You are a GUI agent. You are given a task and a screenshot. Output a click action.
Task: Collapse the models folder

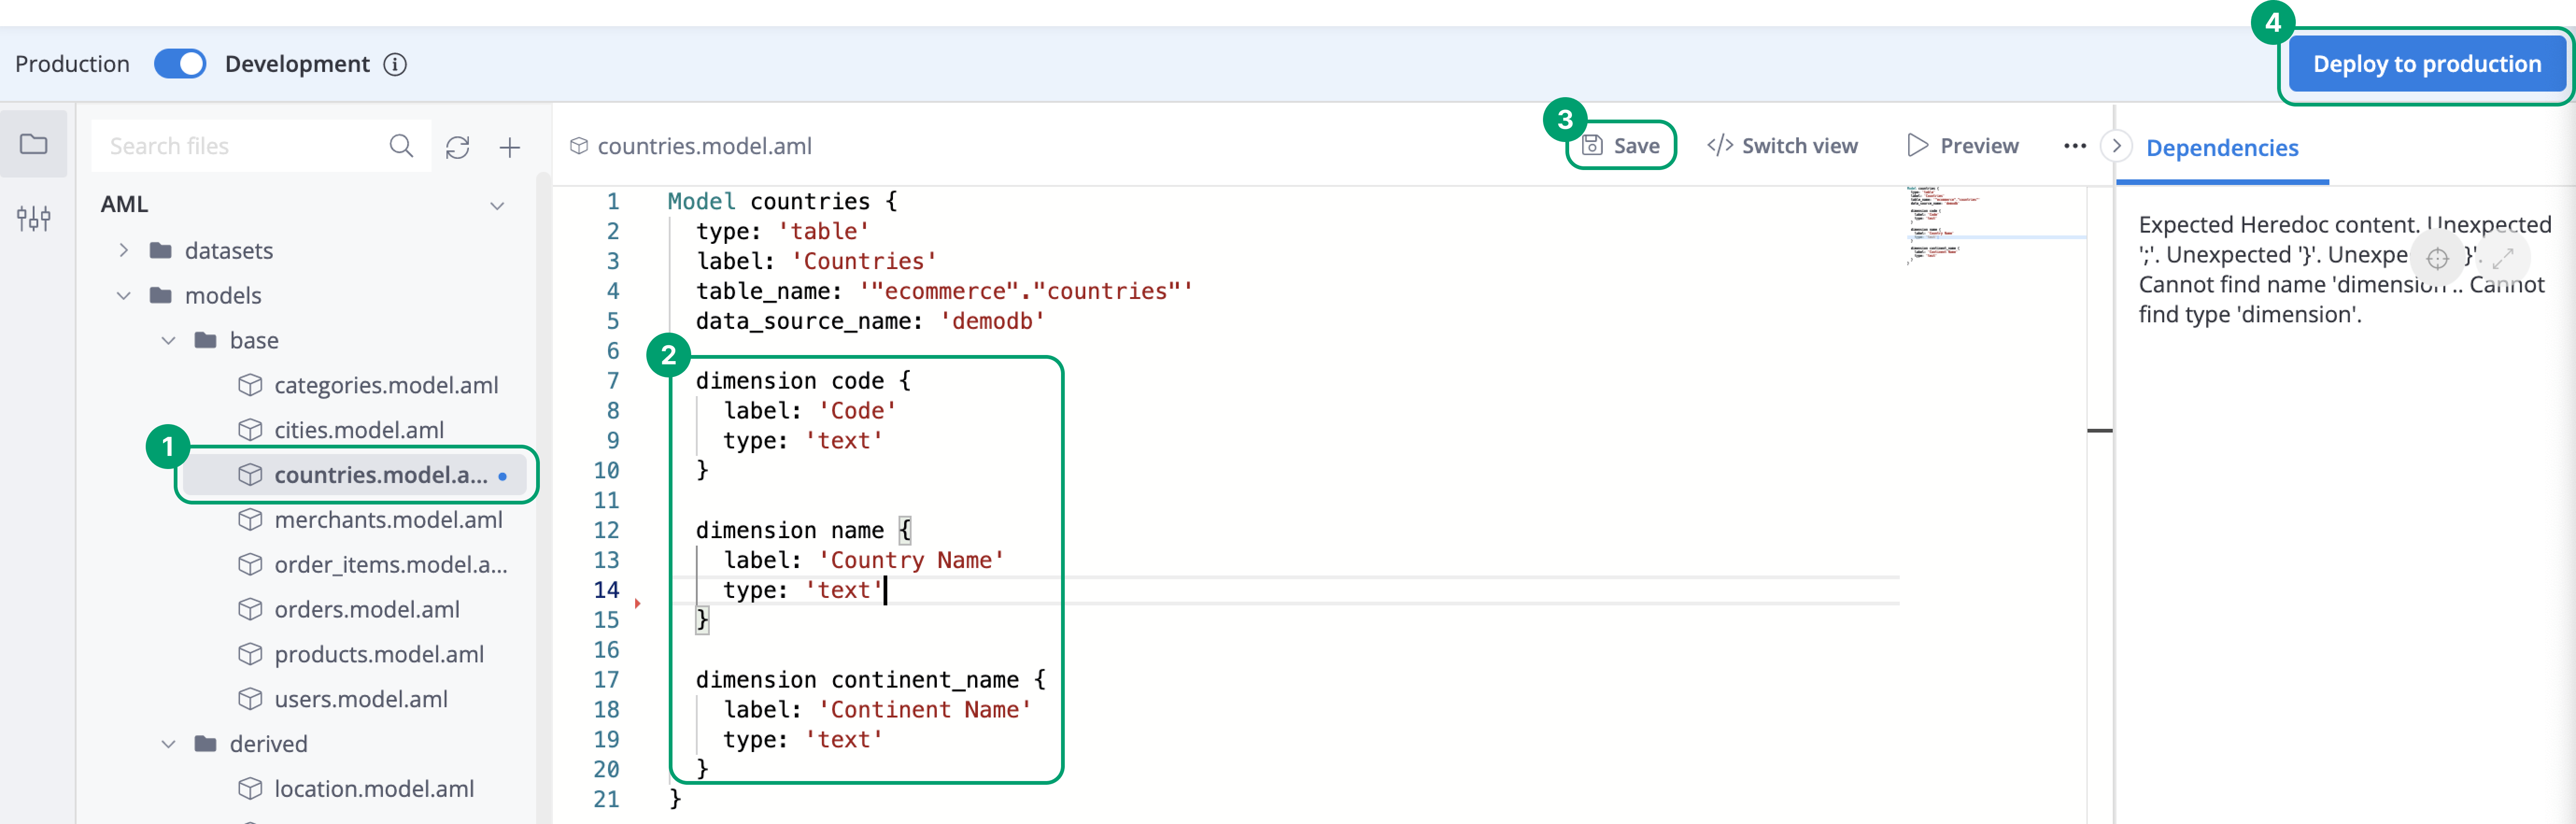[124, 295]
